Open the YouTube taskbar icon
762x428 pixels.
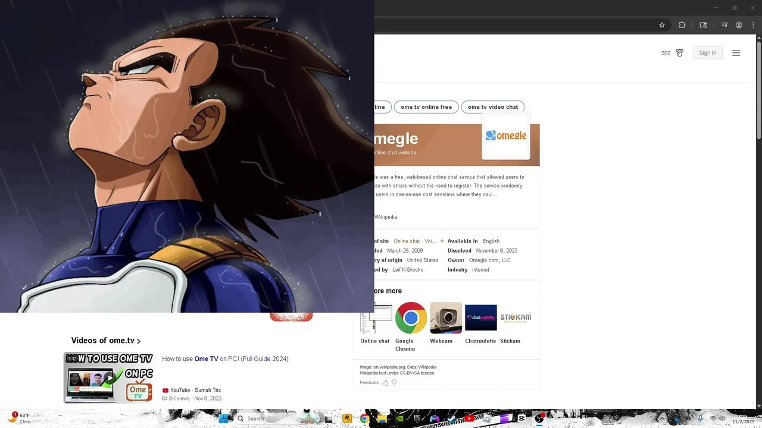click(469, 418)
